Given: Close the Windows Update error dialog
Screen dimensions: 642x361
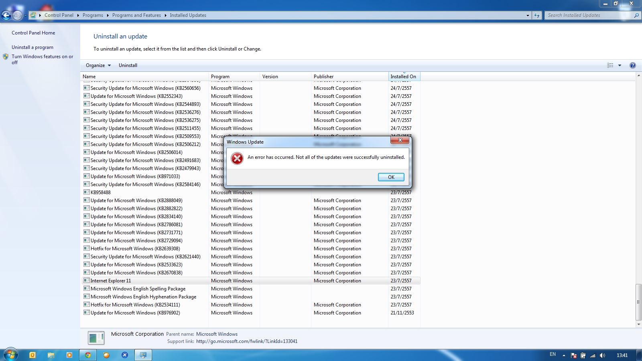Looking at the screenshot, I should click(x=400, y=140).
